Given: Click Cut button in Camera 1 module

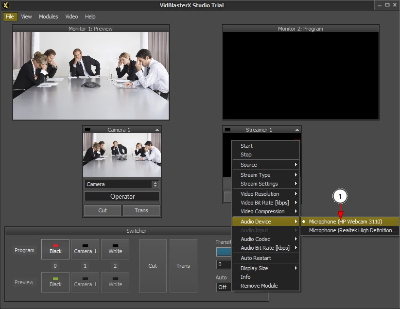Looking at the screenshot, I should pyautogui.click(x=103, y=210).
